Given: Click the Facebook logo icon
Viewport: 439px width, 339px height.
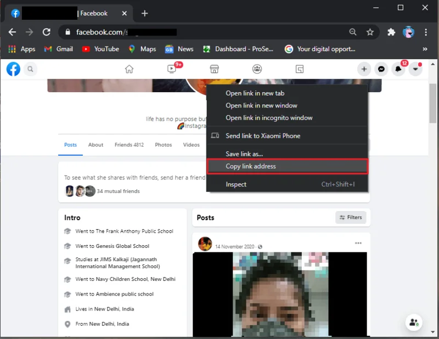Looking at the screenshot, I should (x=13, y=69).
